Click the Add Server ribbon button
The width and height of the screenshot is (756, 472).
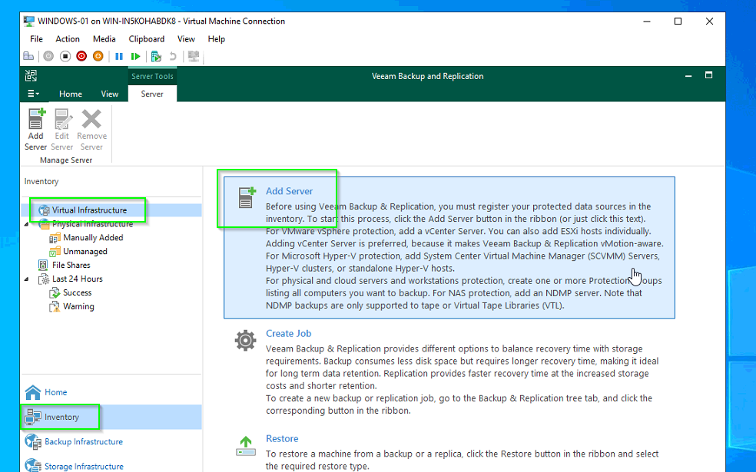click(x=35, y=130)
